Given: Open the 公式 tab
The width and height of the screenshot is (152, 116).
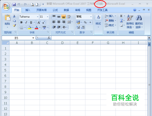Looking at the screenshot, I should click(x=55, y=10).
